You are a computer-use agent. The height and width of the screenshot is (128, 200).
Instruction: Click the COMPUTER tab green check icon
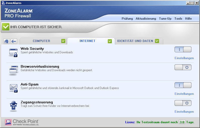click(63, 41)
